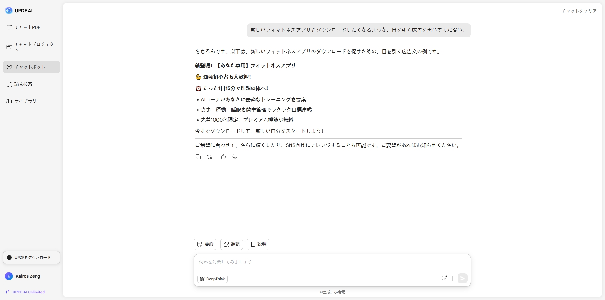Viewport: 605px width, 300px height.
Task: Focus the 何かを質問してみましょう input field
Action: 332,262
